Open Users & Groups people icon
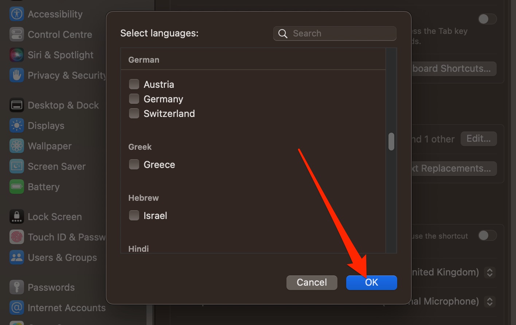Image resolution: width=516 pixels, height=325 pixels. pyautogui.click(x=17, y=257)
